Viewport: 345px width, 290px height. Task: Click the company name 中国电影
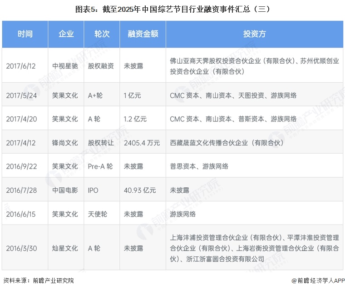(x=65, y=190)
